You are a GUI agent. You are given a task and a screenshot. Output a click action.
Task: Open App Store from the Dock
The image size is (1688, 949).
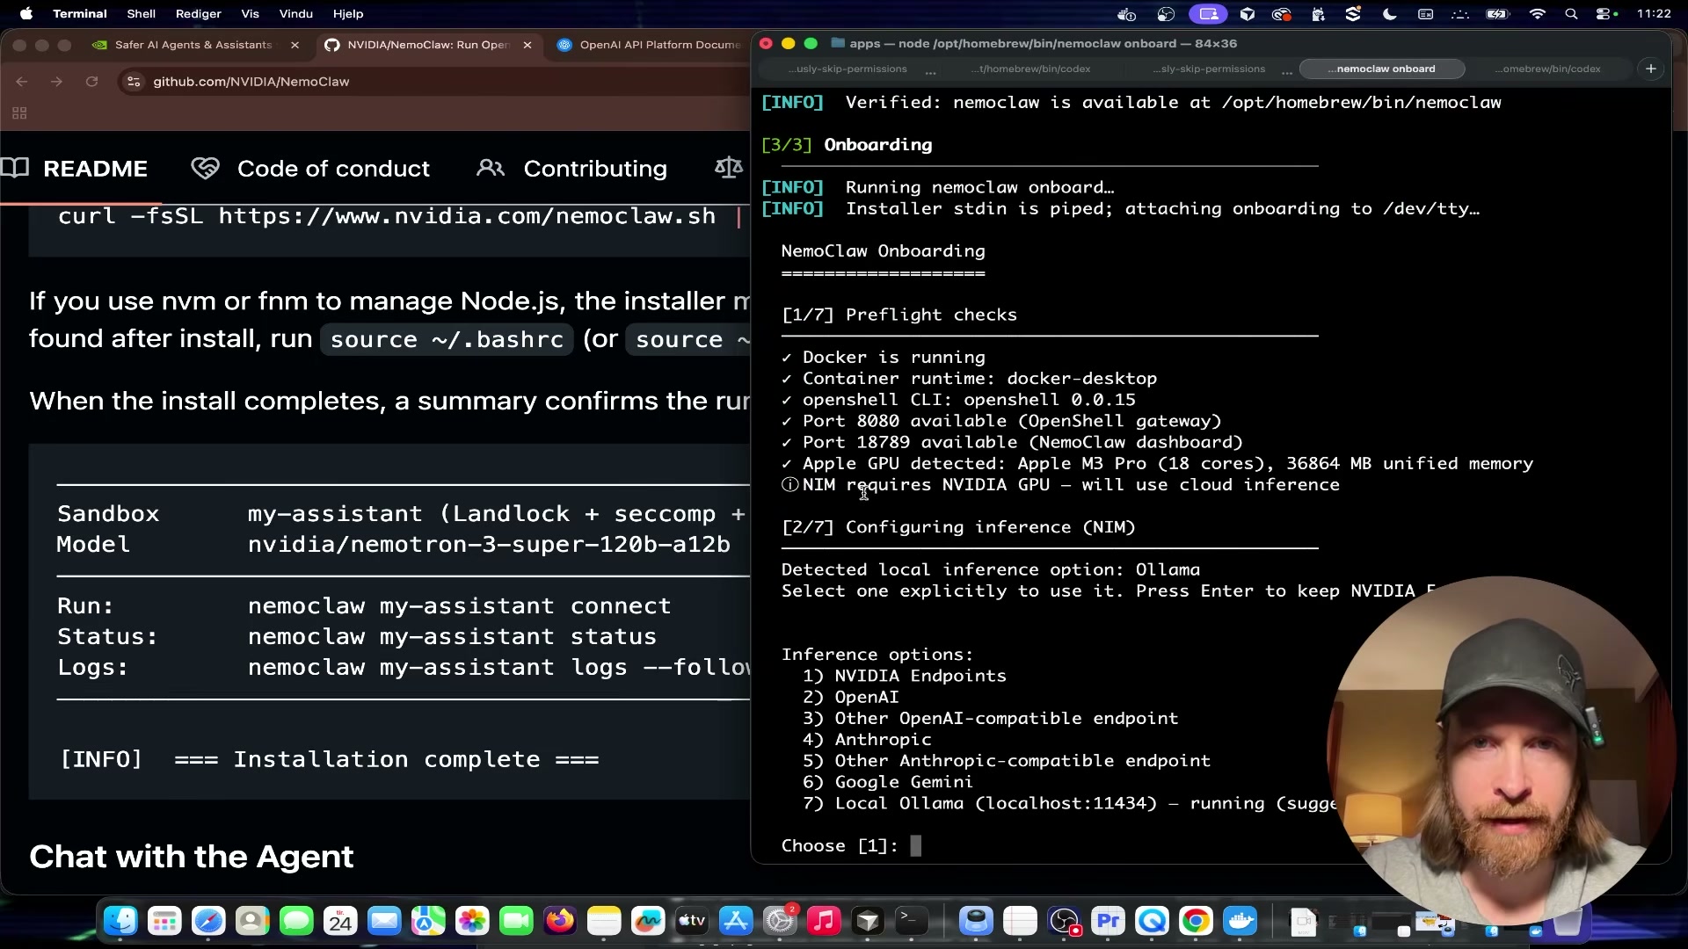(x=736, y=921)
